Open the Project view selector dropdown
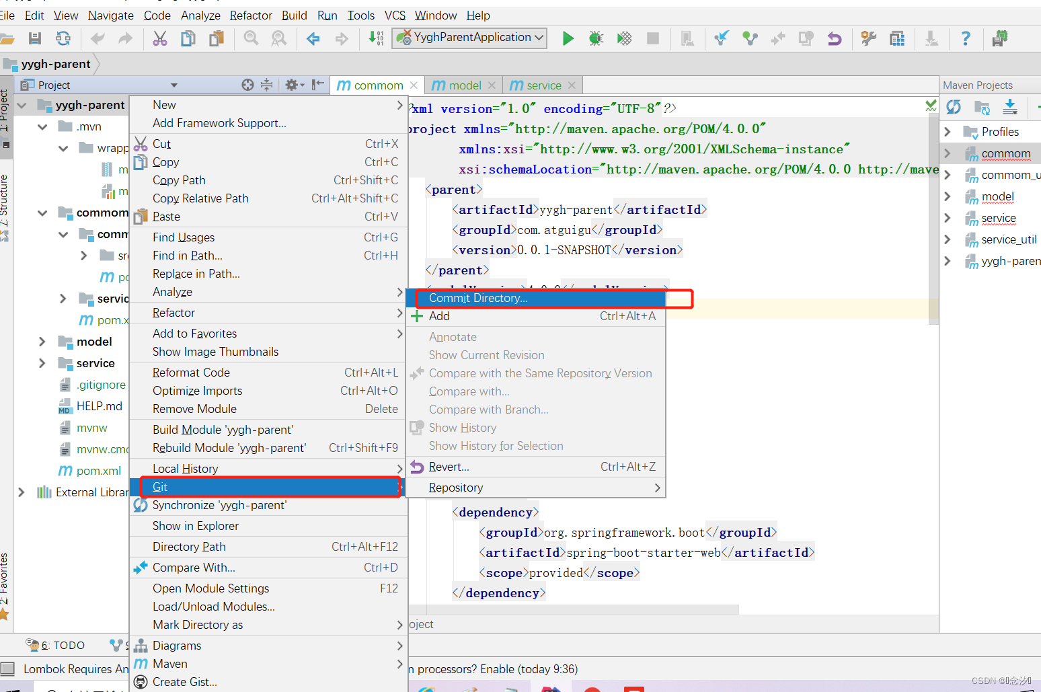1041x692 pixels. click(174, 85)
